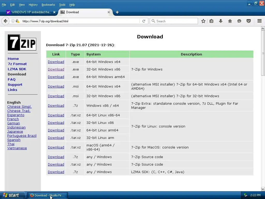Bookmark this page with the star icon
Image resolution: width=265 pixels, height=199 pixels.
click(203, 21)
